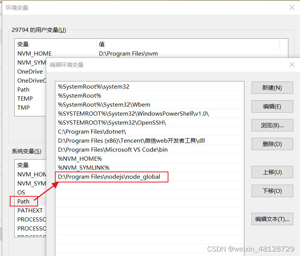The image size is (300, 256).
Task: Click the 新建(N) button
Action: coord(272,88)
